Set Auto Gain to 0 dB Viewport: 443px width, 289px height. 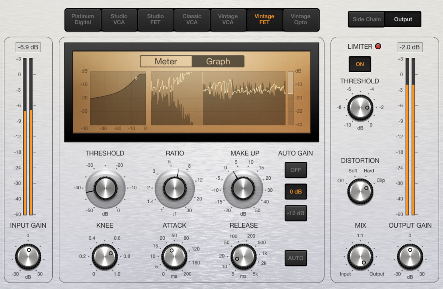[296, 192]
